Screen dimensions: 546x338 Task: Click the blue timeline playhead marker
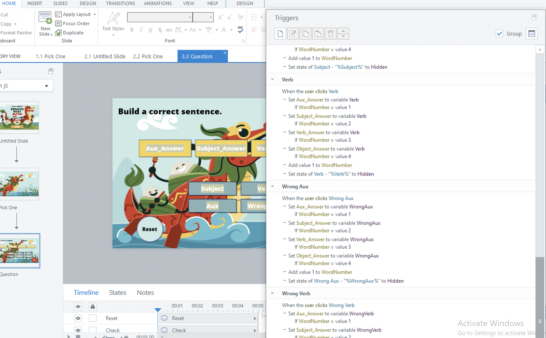click(x=158, y=310)
